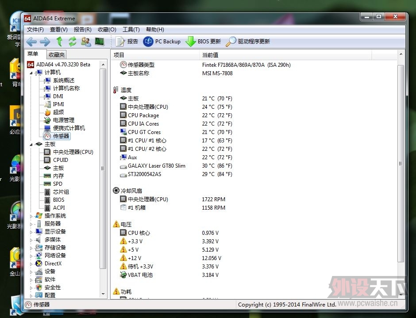Collapse the 计算机 tree node

pyautogui.click(x=31, y=73)
